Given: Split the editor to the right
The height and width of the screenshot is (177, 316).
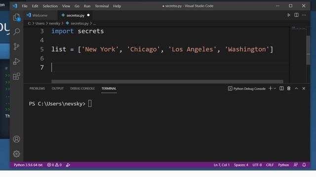Looking at the screenshot, I should pyautogui.click(x=296, y=15).
